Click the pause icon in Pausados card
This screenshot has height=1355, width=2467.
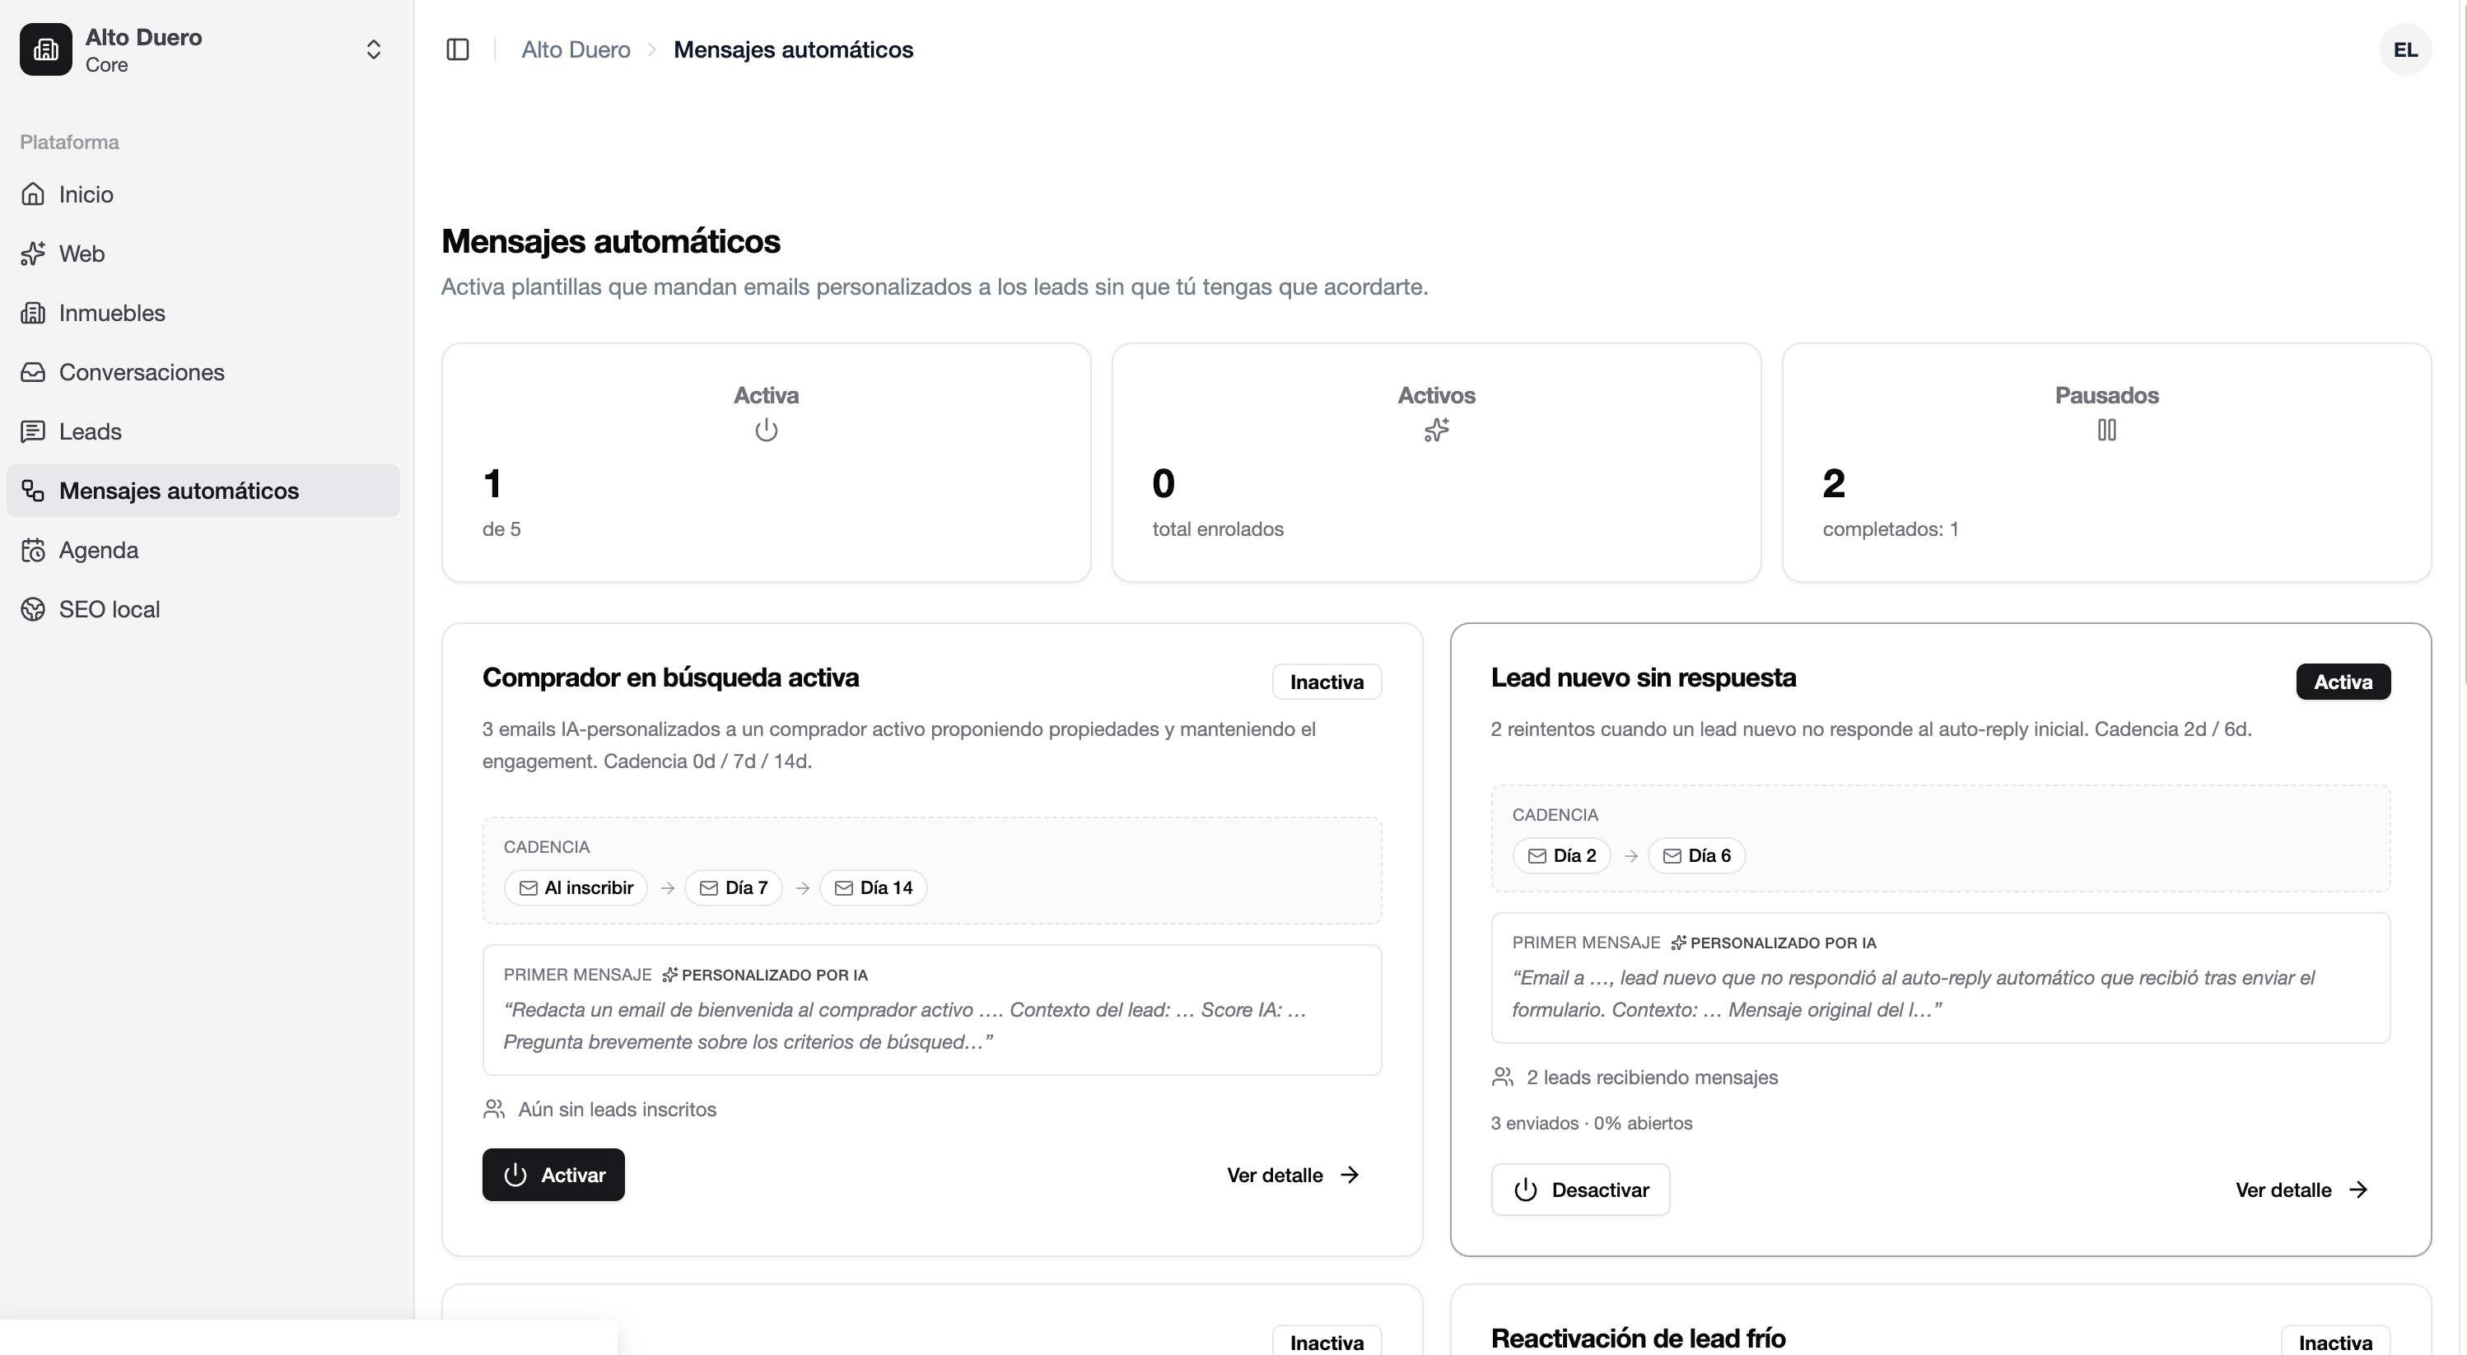[x=2107, y=431]
